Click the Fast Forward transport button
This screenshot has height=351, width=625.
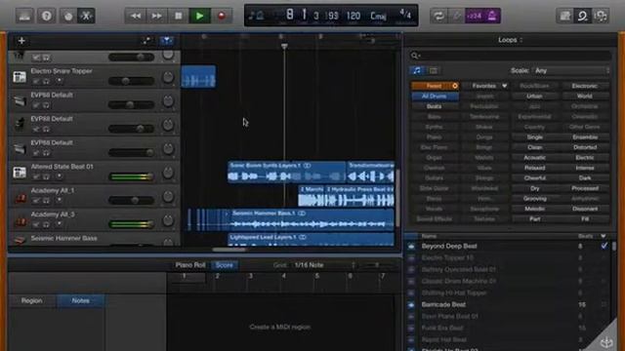[x=156, y=16]
